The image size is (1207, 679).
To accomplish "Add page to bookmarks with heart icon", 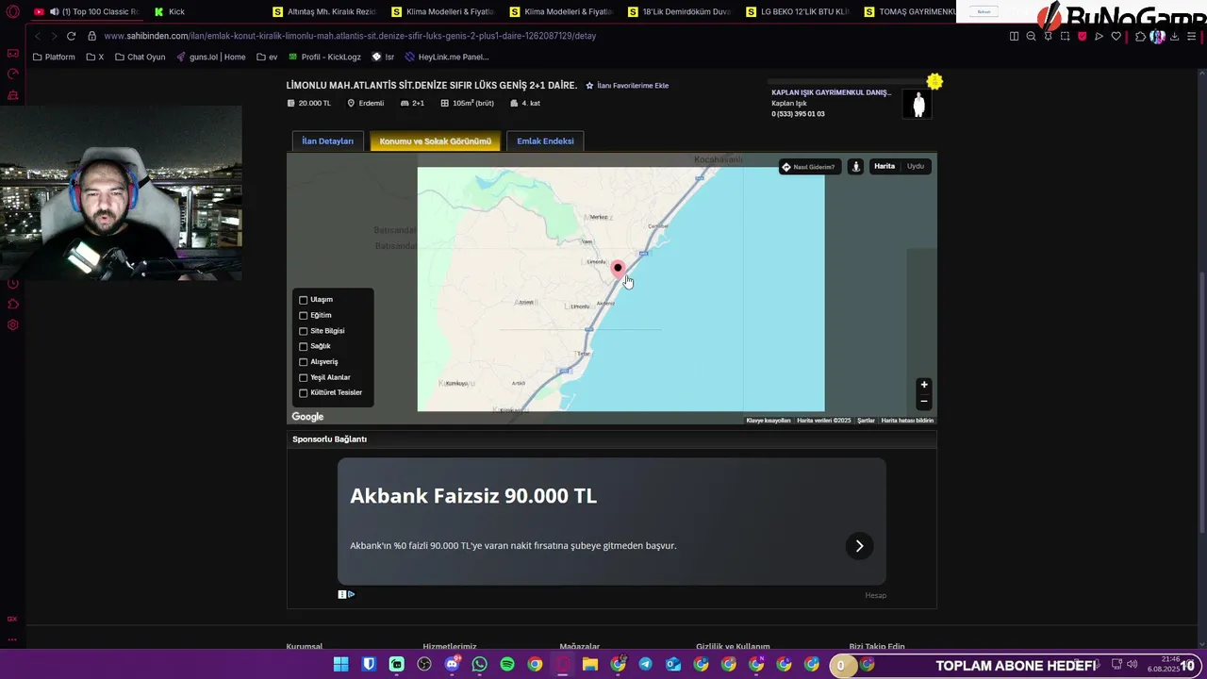I will coord(1116,36).
